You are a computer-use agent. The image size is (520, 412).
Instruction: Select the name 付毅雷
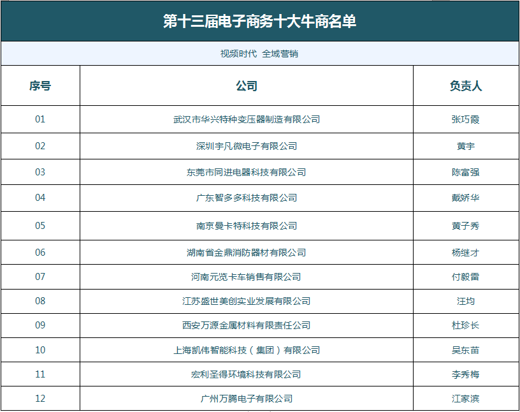coord(466,277)
